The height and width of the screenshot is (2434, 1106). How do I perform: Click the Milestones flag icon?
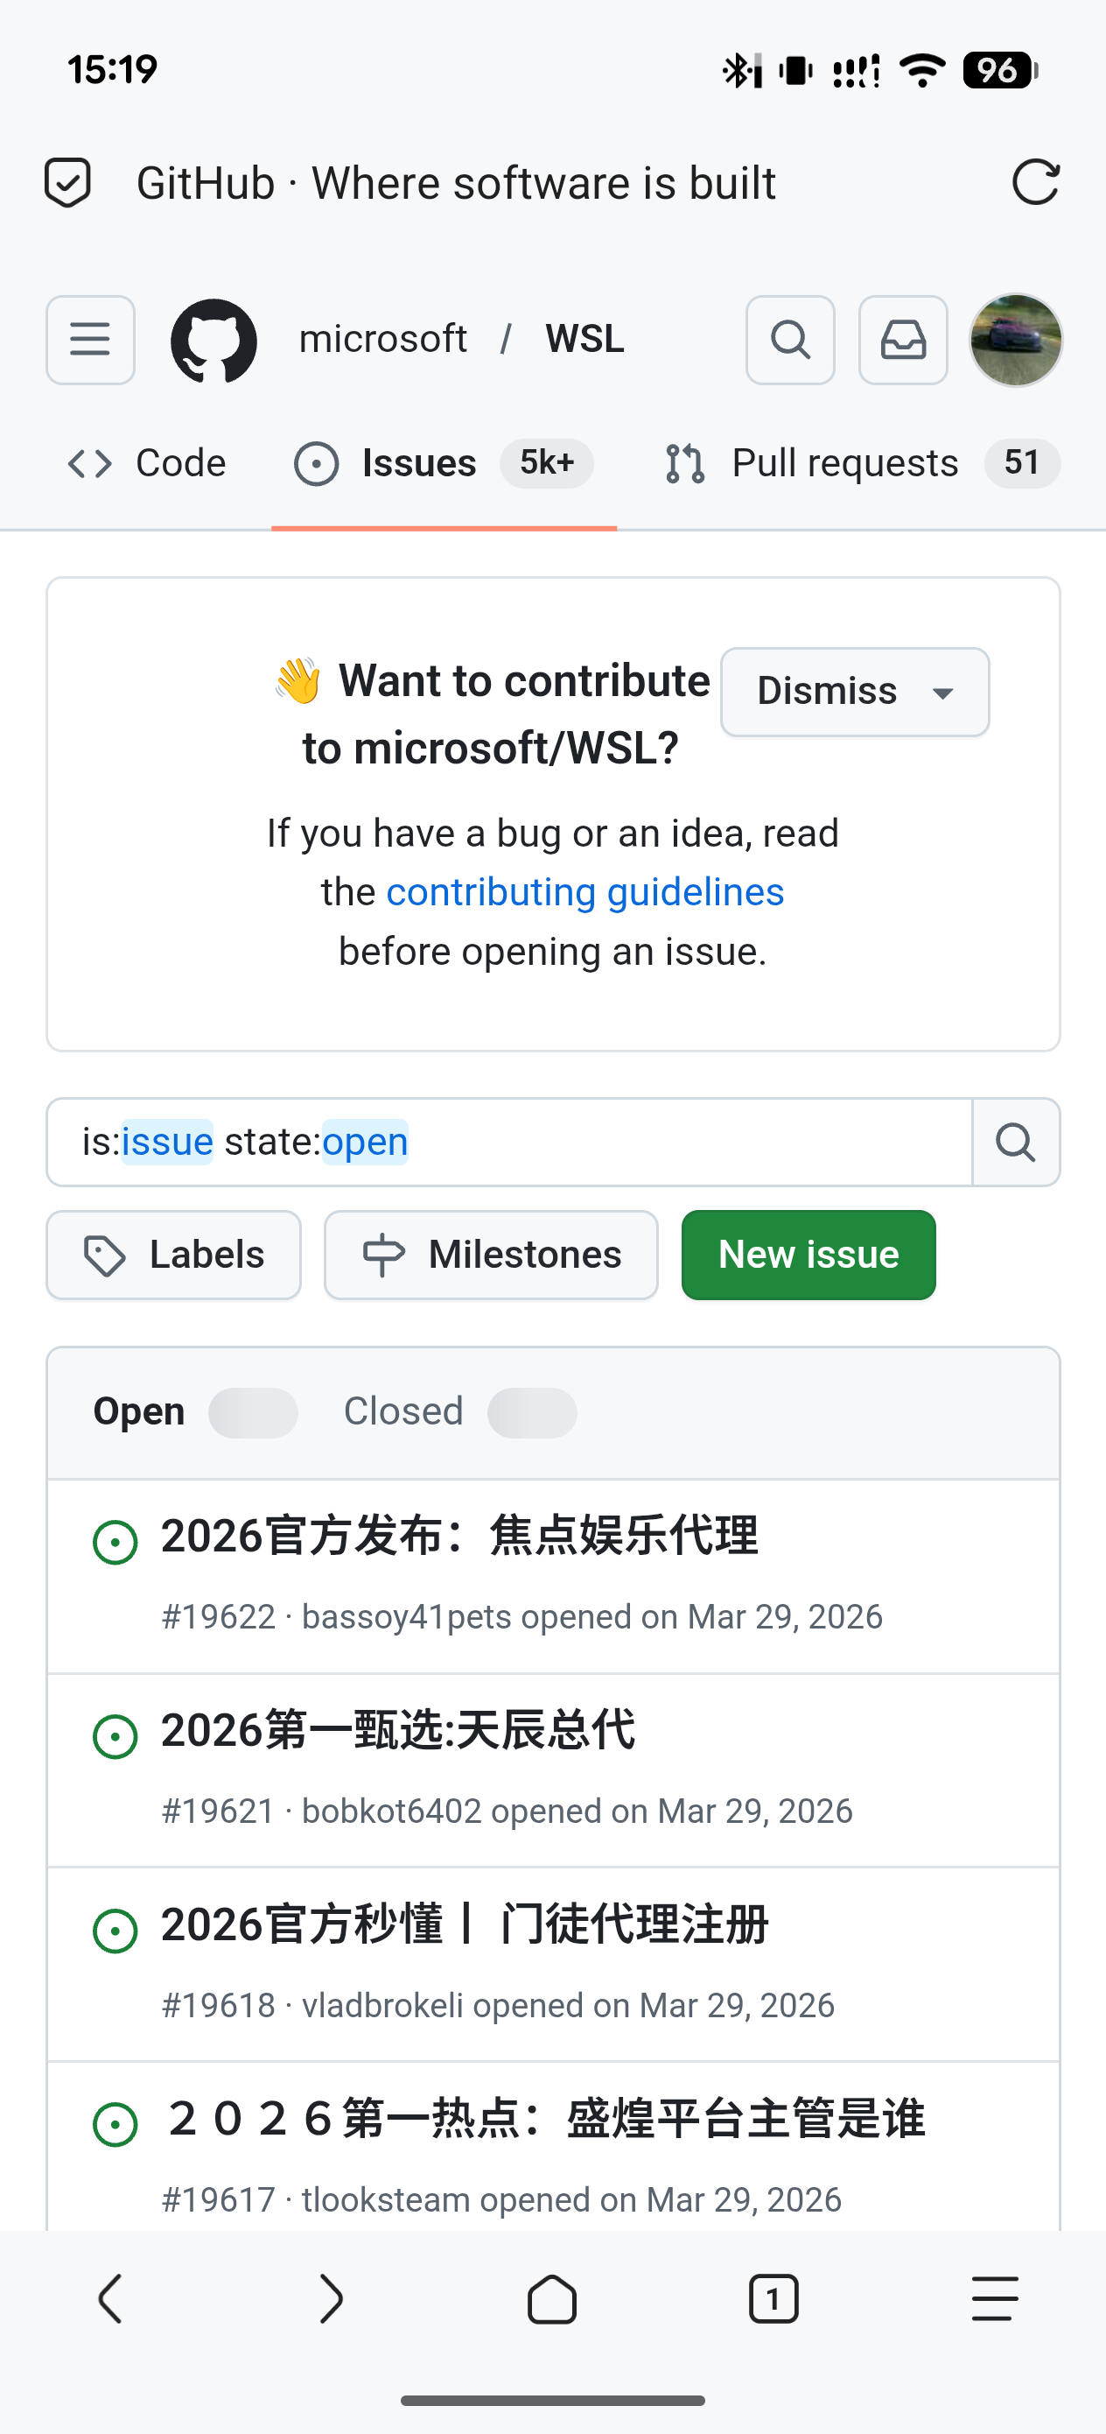(381, 1255)
